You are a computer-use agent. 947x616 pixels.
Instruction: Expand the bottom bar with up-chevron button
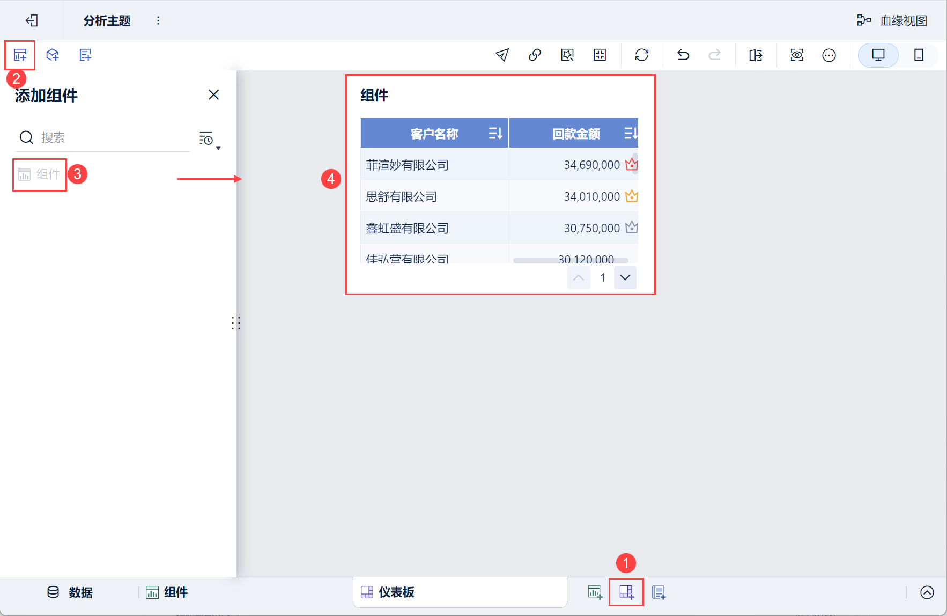pos(927,592)
